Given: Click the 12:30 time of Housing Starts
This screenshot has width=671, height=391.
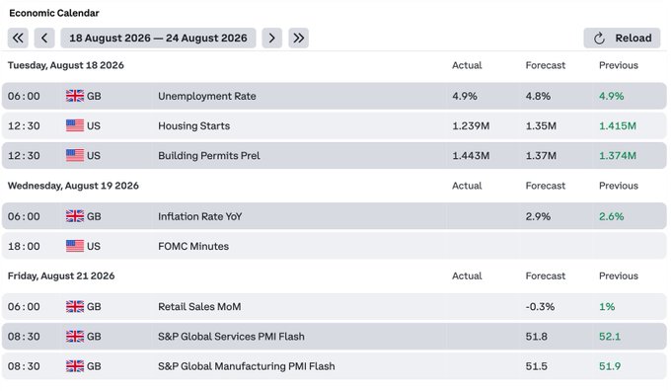Looking at the screenshot, I should [24, 126].
